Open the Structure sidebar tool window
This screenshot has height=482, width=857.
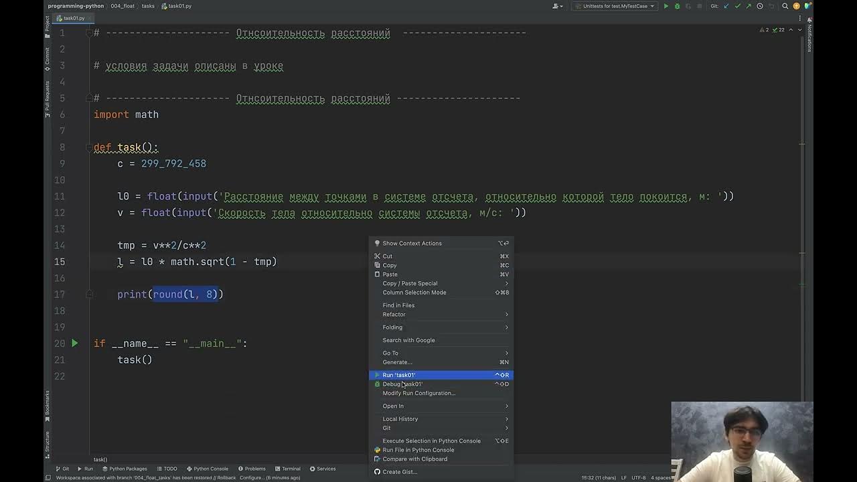(x=47, y=445)
